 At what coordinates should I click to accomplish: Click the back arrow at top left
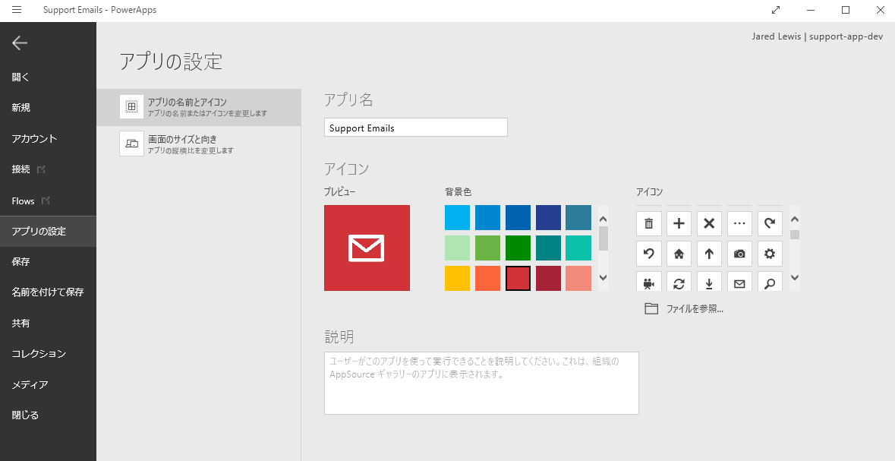(x=18, y=43)
